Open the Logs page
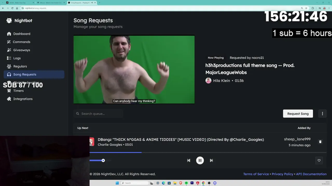Viewport: 332px width, 186px height. tap(34, 58)
